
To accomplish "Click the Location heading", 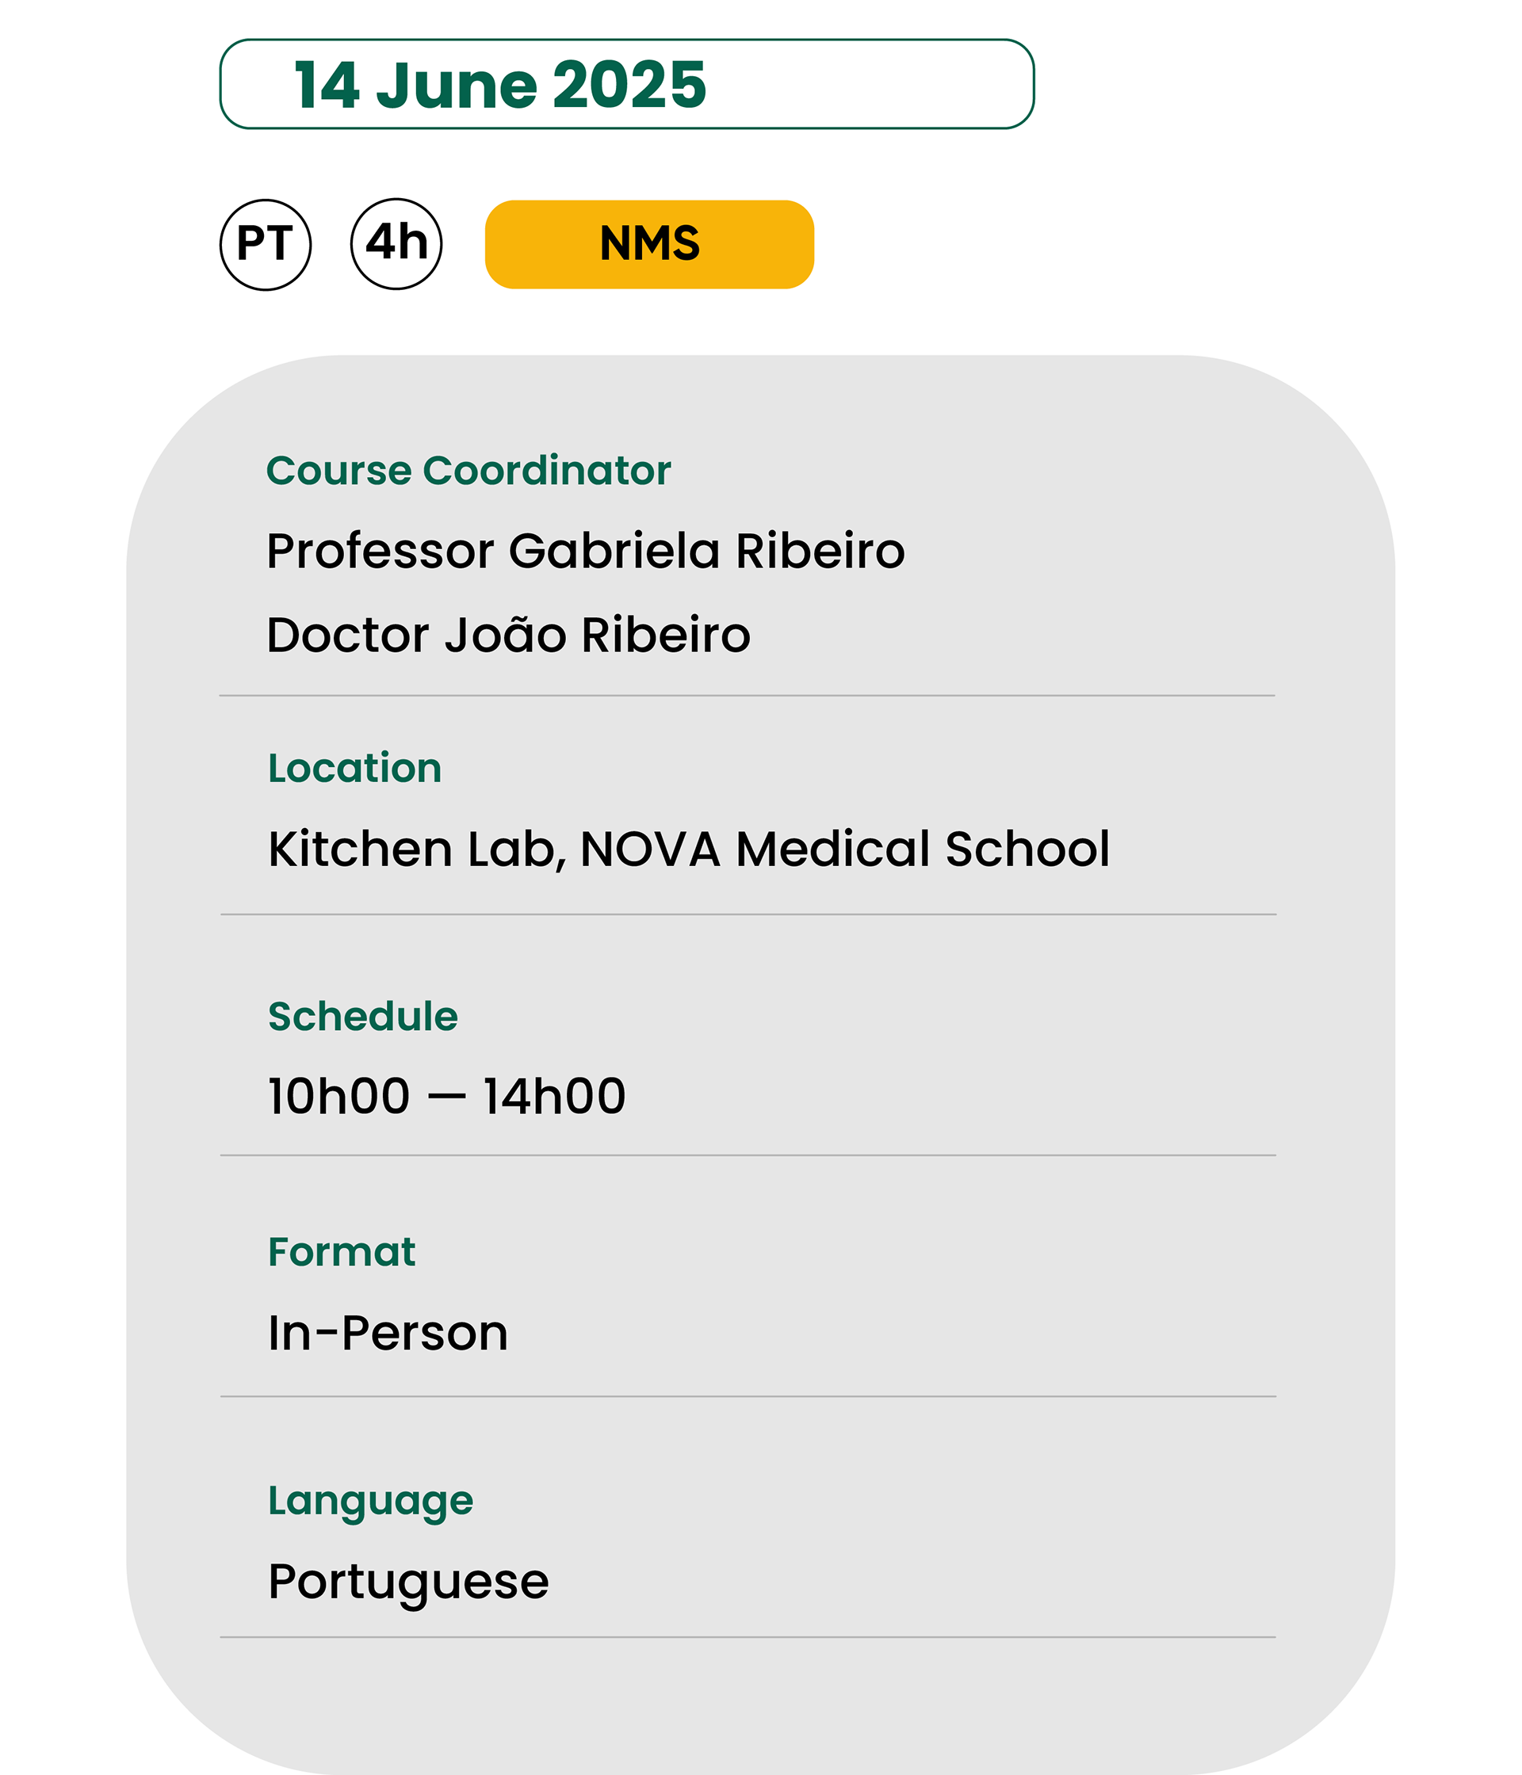I will [355, 768].
